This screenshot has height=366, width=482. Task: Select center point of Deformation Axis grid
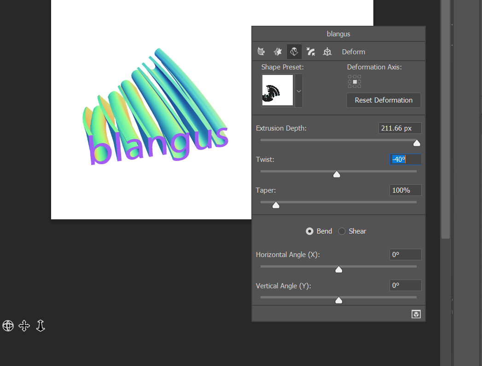tap(354, 82)
